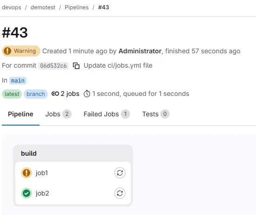Retry job1 using its refresh icon
This screenshot has height=215, width=256.
[120, 173]
